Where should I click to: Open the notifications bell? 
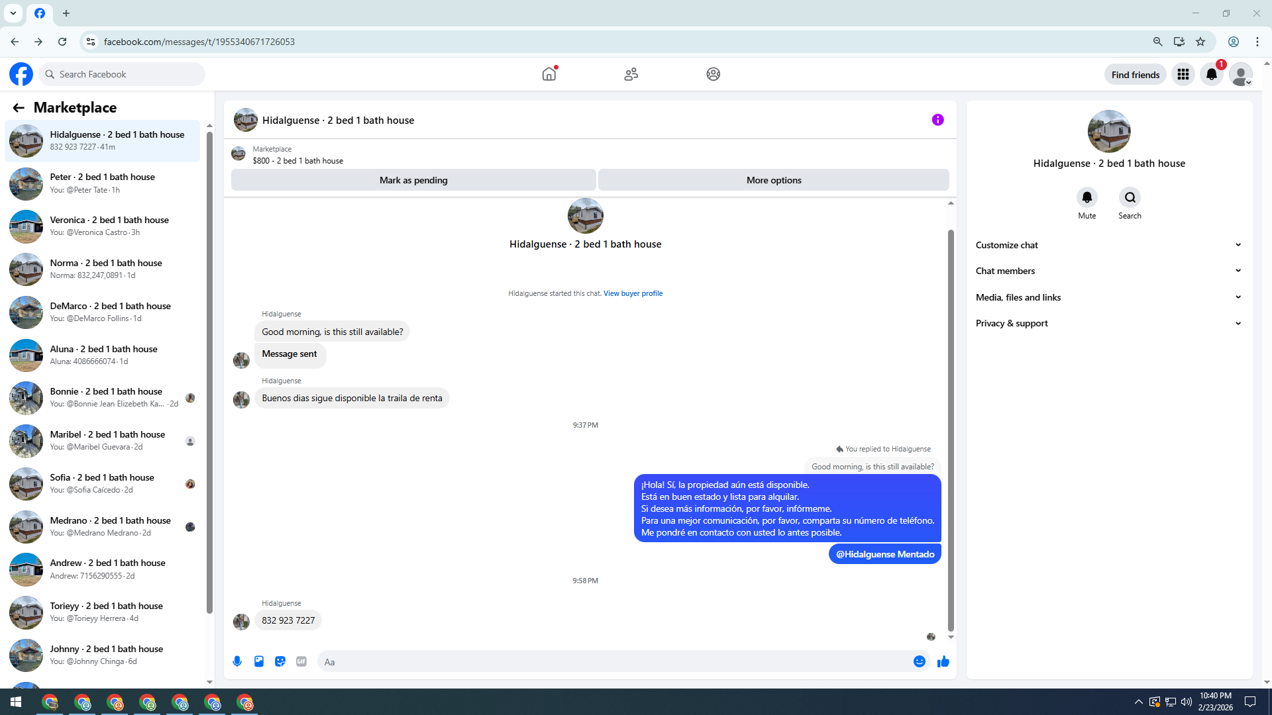coord(1212,74)
